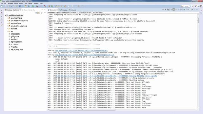Image resolution: width=203 pixels, height=114 pixels.
Task: Click the Console horizontal scrollbar thumb
Action: [82, 110]
